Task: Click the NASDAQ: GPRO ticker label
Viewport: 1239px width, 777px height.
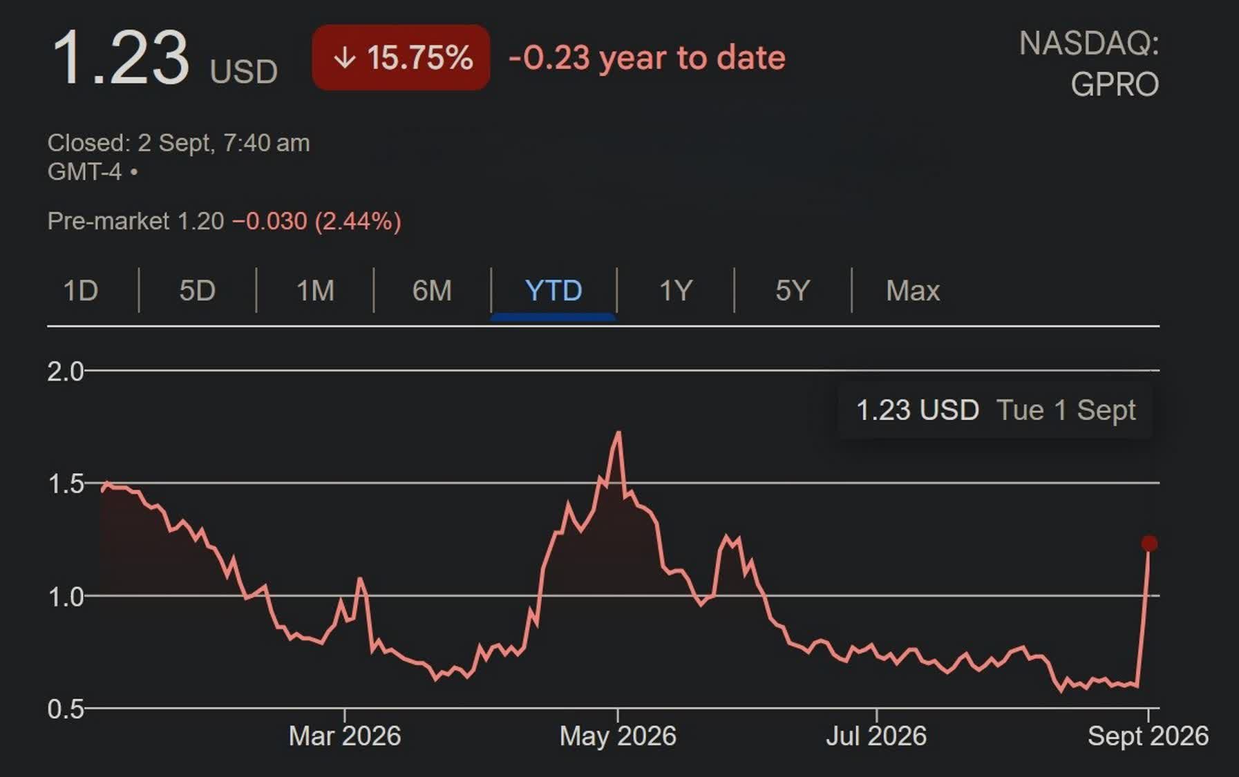Action: pyautogui.click(x=1089, y=64)
